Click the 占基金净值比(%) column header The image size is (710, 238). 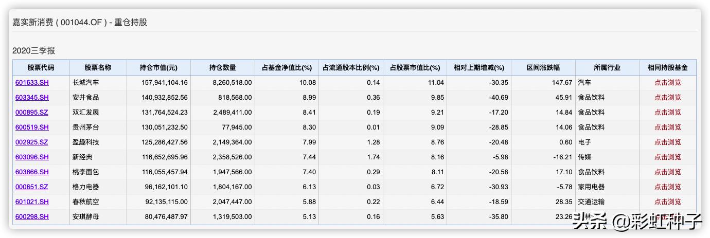coord(287,67)
